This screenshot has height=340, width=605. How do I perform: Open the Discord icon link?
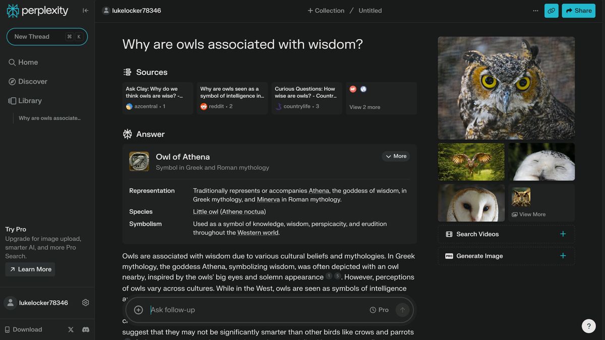tap(86, 329)
